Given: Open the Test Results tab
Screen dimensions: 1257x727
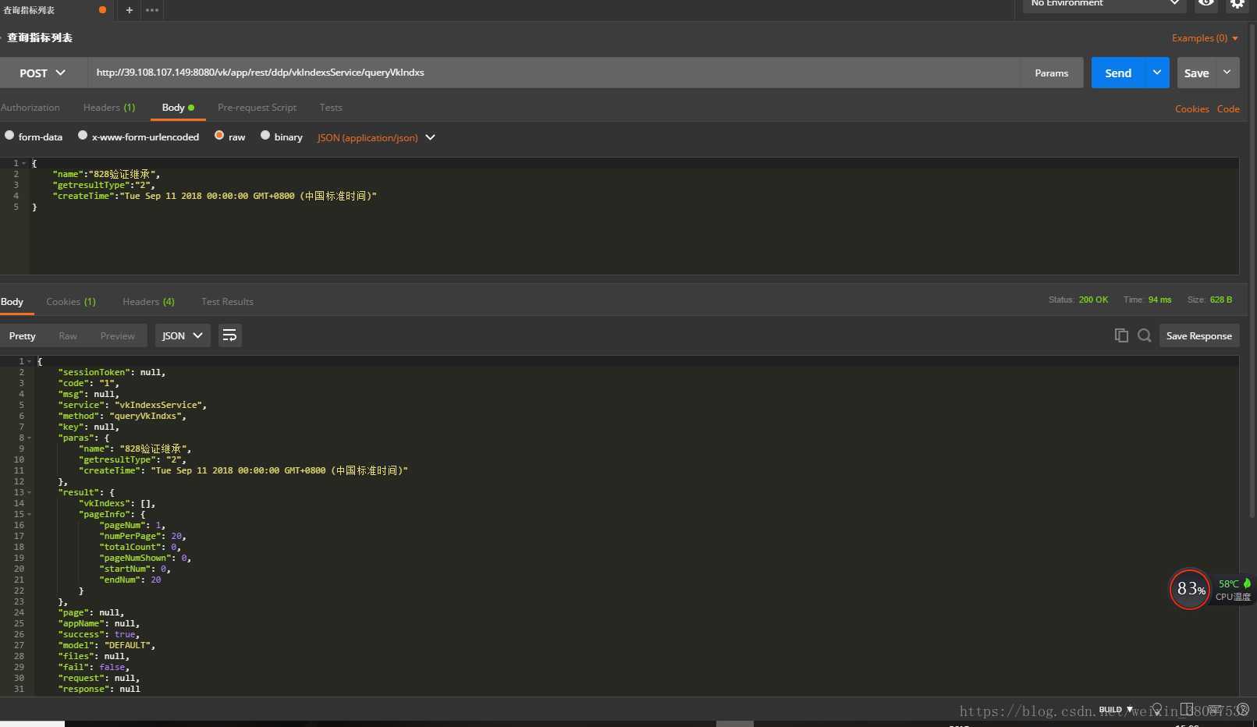Looking at the screenshot, I should (x=227, y=302).
